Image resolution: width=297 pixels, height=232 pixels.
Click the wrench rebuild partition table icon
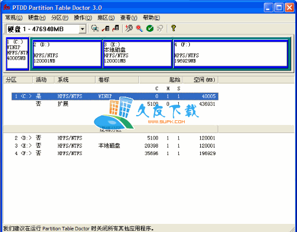129,28
